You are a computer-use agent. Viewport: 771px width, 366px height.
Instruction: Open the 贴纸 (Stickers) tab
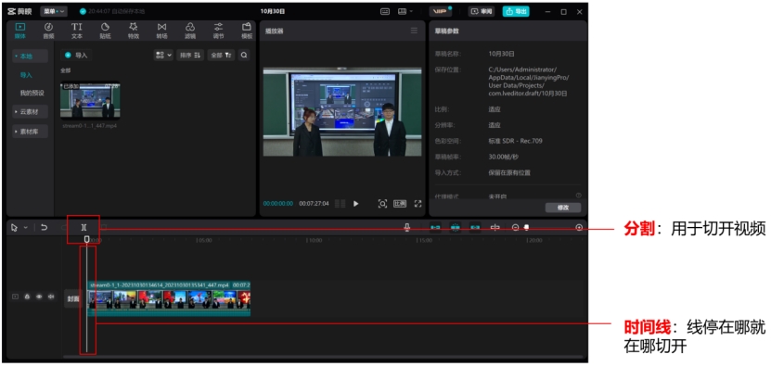(x=105, y=31)
